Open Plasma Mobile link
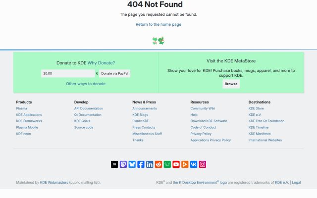 click(x=27, y=127)
